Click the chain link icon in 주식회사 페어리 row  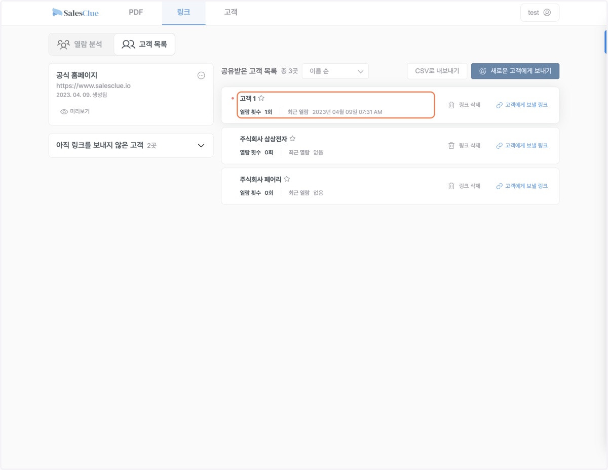500,186
